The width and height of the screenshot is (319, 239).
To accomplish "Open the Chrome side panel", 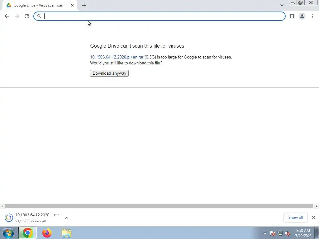I will pyautogui.click(x=292, y=16).
